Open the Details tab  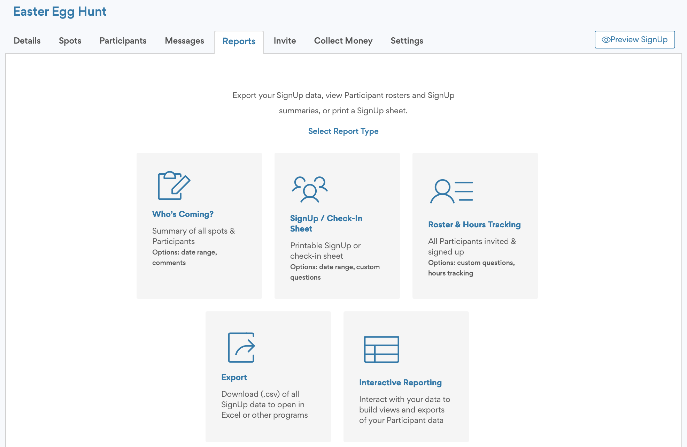27,41
